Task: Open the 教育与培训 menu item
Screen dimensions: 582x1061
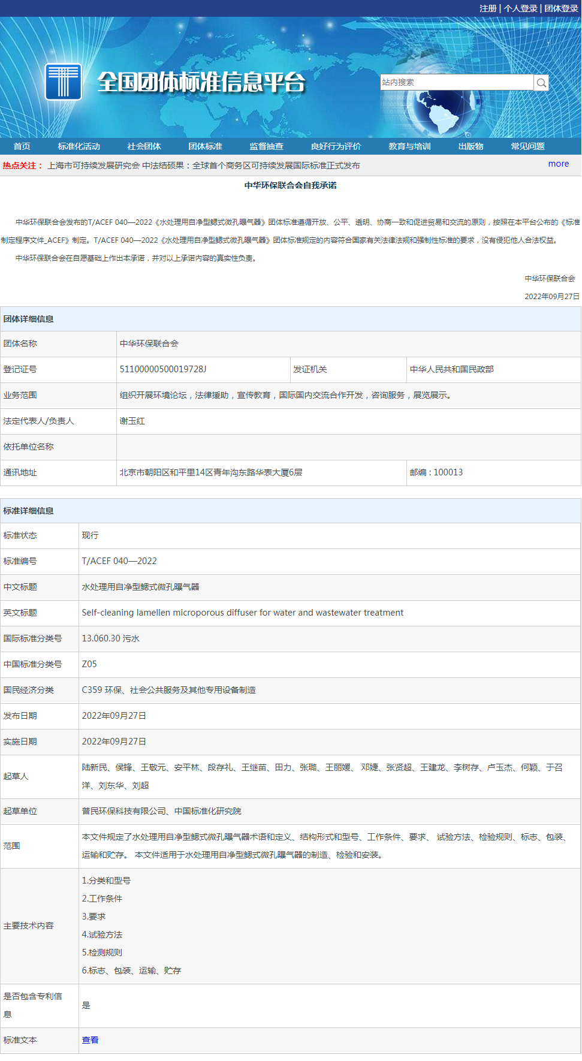Action: [409, 146]
